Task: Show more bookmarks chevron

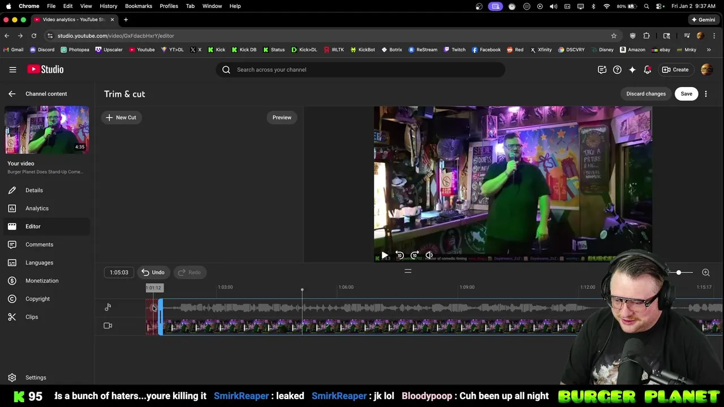Action: [x=709, y=50]
